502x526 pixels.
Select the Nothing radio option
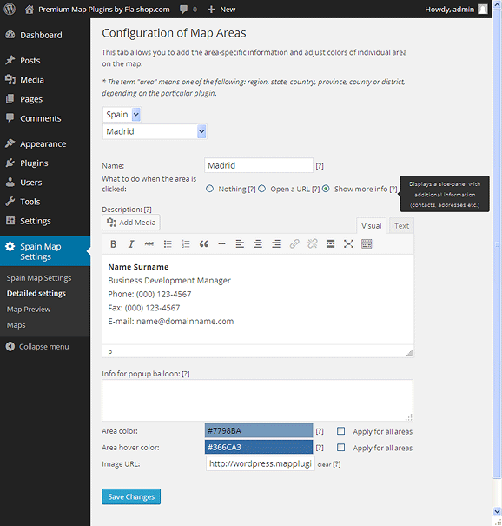[x=209, y=189]
